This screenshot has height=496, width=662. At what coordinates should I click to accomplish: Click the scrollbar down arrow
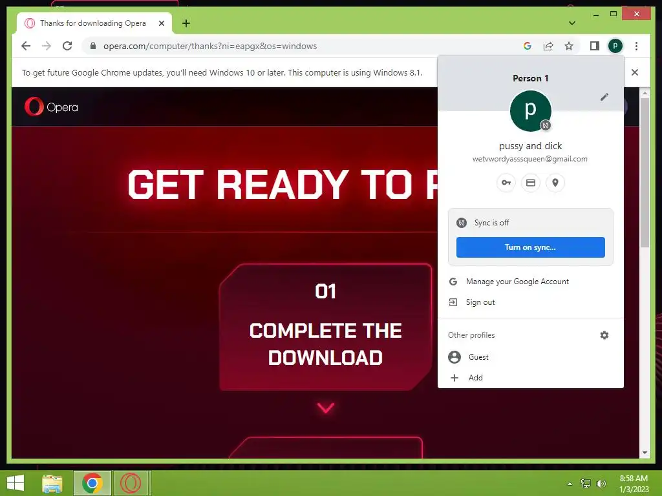(x=645, y=453)
